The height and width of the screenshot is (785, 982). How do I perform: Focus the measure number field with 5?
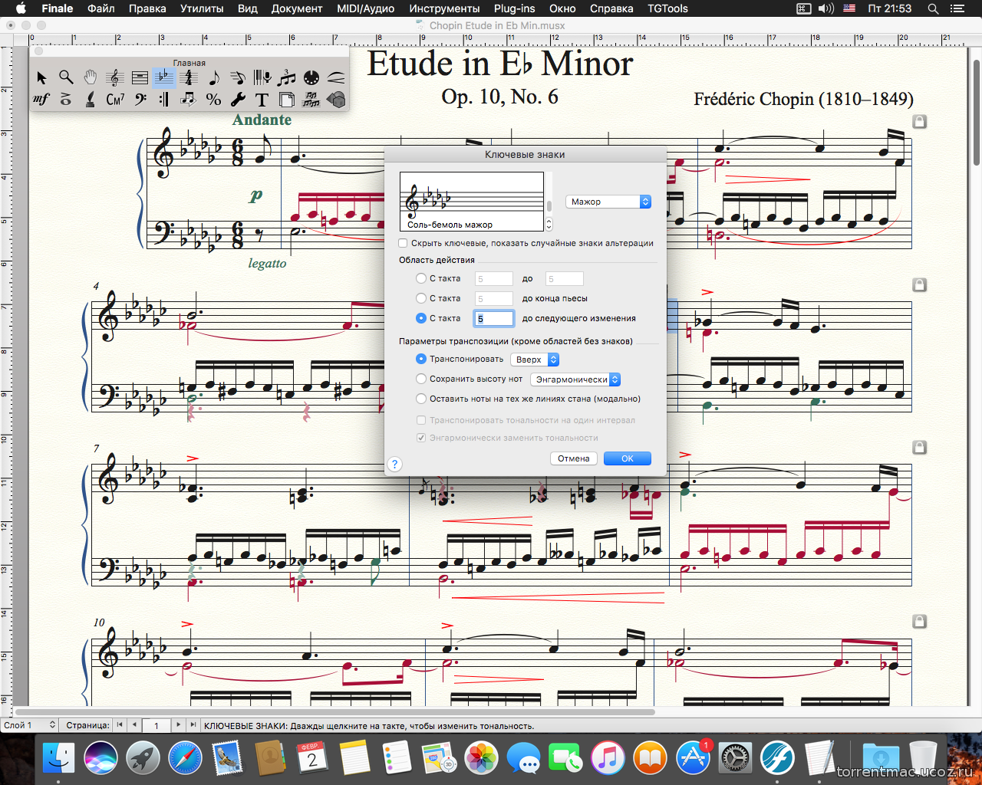494,318
